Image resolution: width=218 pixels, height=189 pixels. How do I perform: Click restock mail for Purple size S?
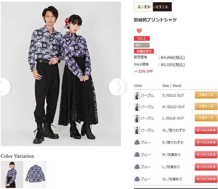[x=206, y=95]
